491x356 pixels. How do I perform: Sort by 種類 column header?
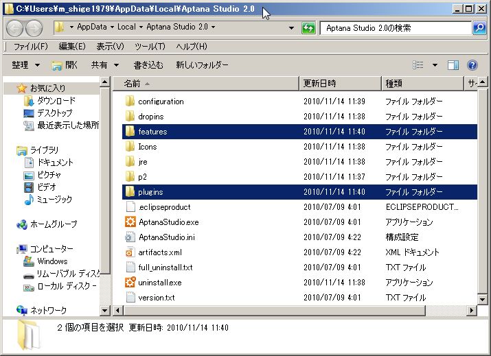pos(422,84)
